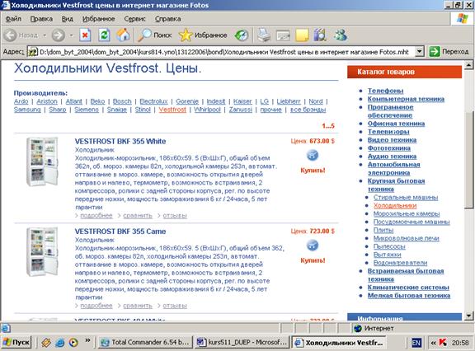Click the page scrollbar down arrow
Screen dimensions: 475x351
[468, 316]
